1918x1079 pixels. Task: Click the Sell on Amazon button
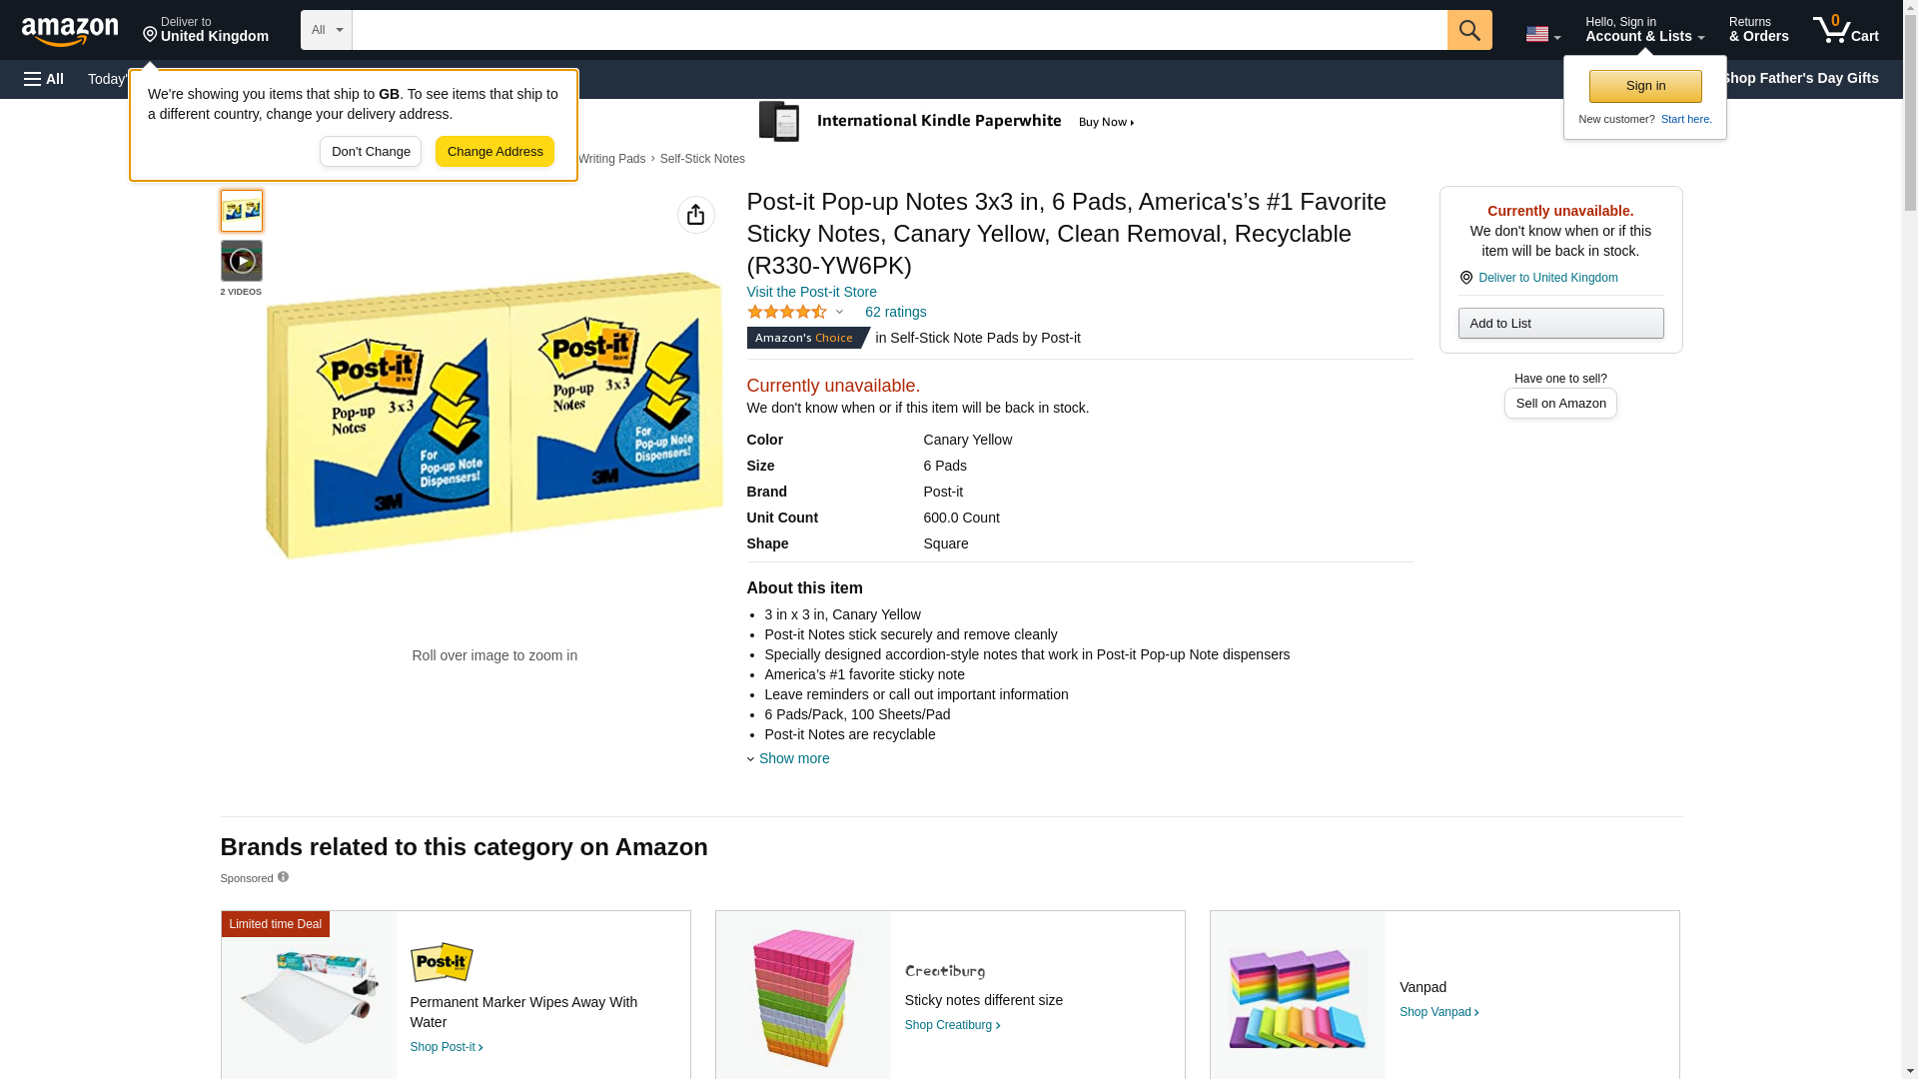point(1560,403)
